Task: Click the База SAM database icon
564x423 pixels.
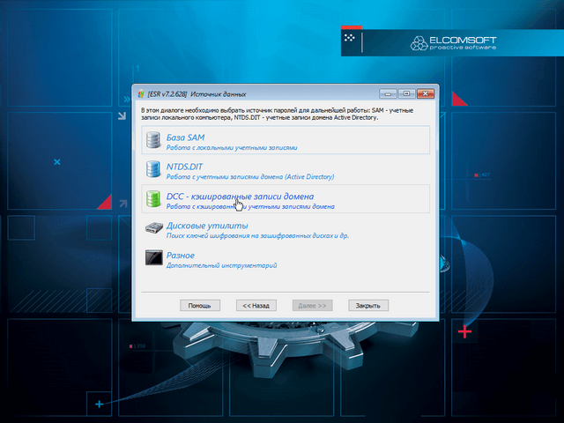Action: point(153,140)
